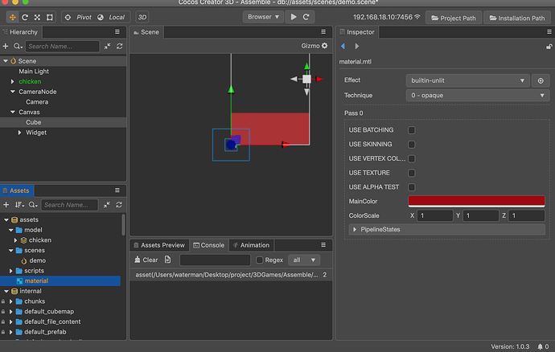
Task: Clear the console log
Action: pos(146,260)
